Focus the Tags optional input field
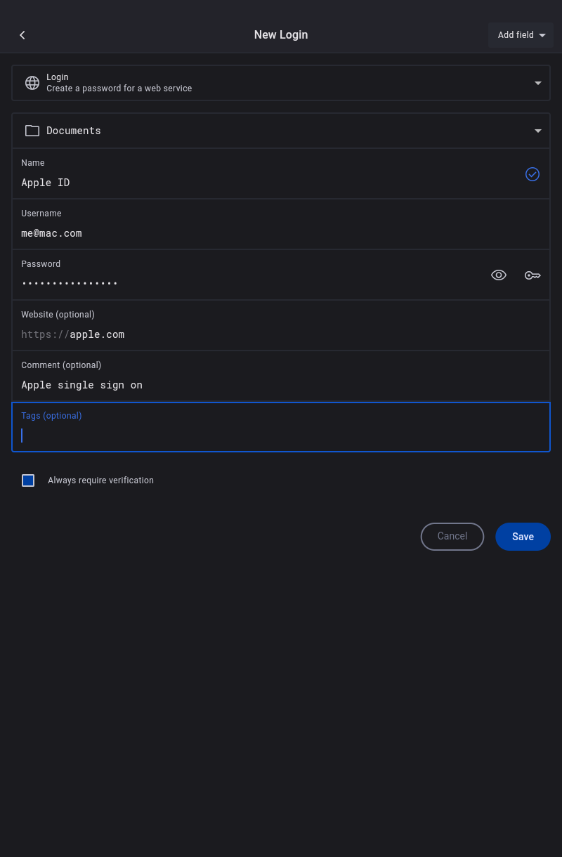 pos(281,436)
